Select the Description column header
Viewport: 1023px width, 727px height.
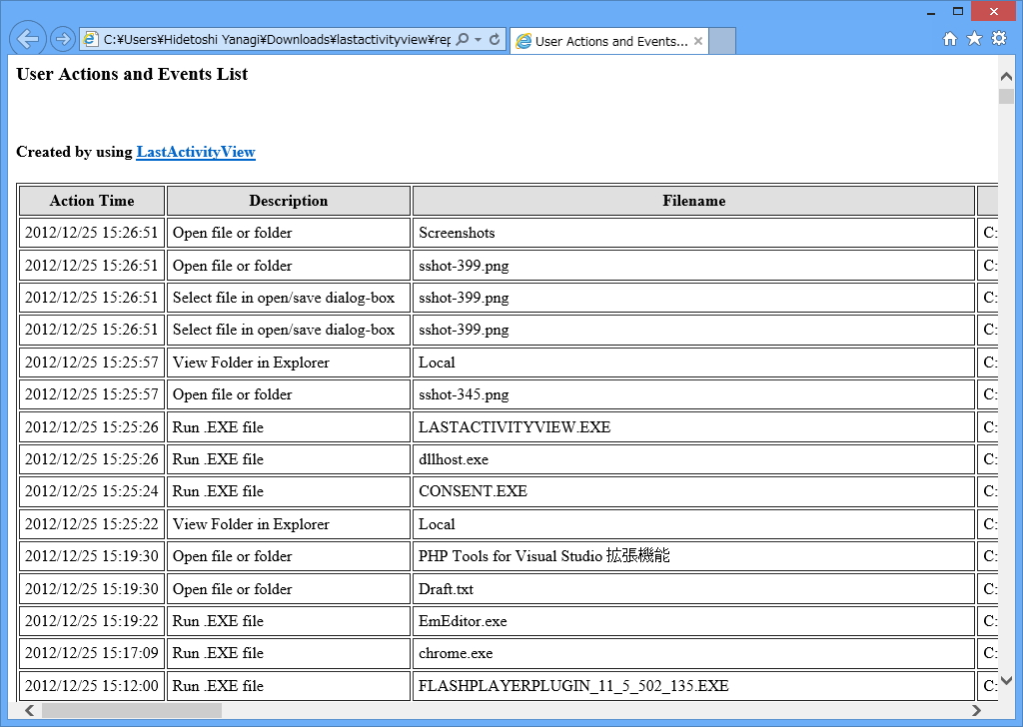[x=288, y=201]
